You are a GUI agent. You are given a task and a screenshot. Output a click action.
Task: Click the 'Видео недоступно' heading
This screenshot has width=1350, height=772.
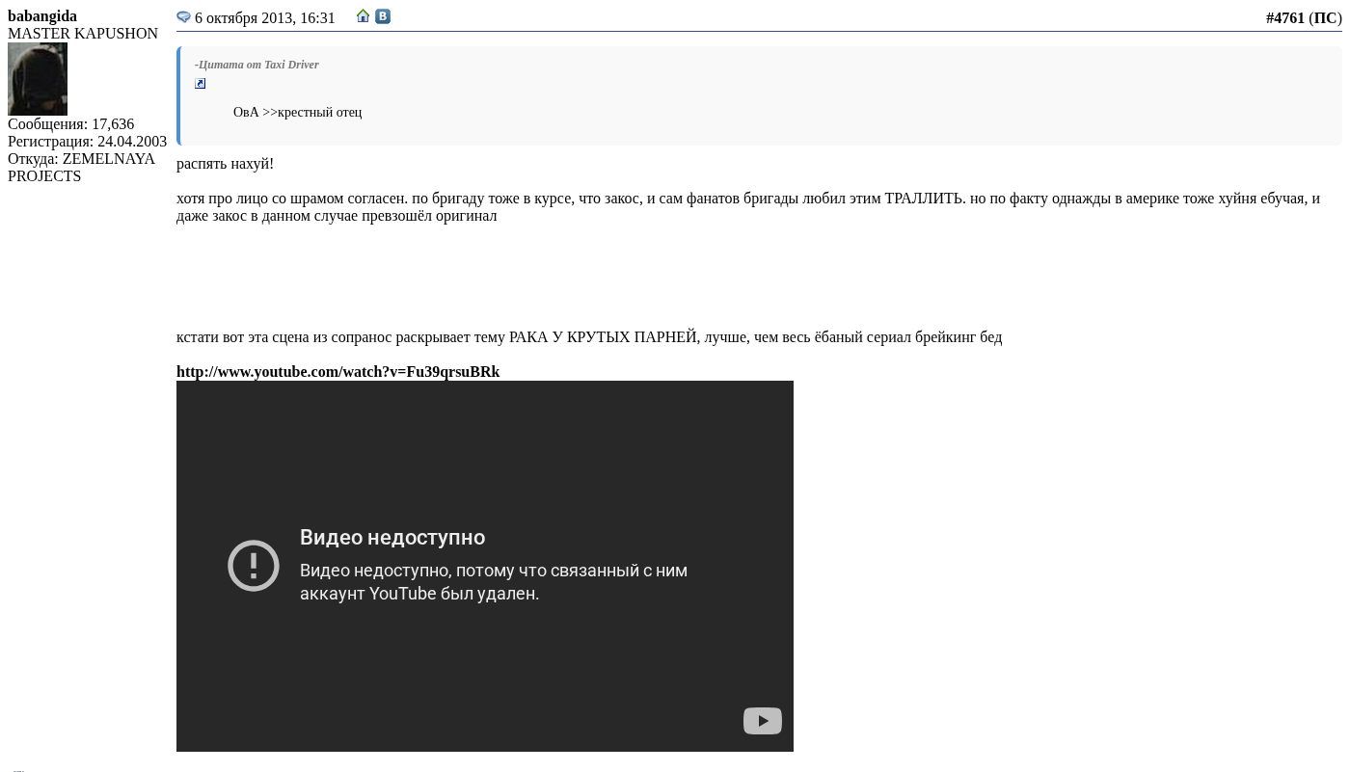tap(392, 538)
